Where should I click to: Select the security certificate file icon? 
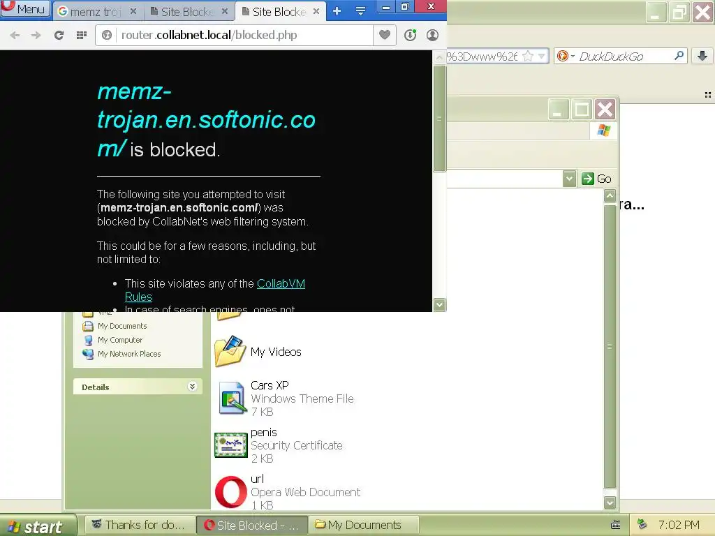pyautogui.click(x=230, y=445)
